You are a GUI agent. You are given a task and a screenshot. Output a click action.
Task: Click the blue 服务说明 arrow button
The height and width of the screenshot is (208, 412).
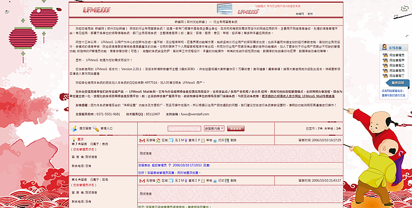[x=398, y=83]
